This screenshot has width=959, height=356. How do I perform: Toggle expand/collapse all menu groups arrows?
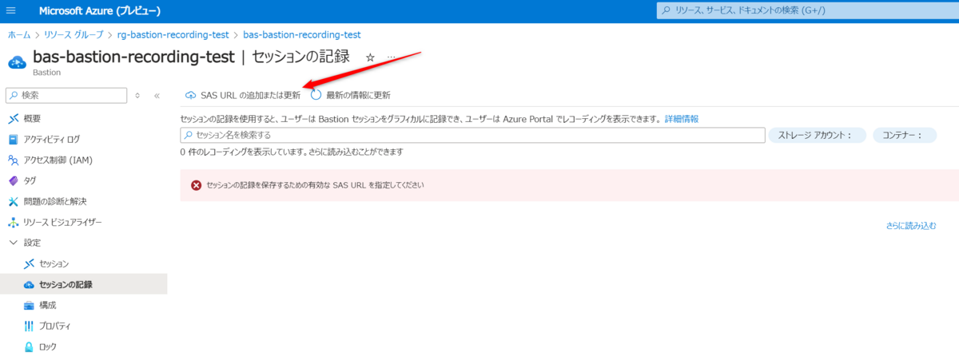click(137, 96)
